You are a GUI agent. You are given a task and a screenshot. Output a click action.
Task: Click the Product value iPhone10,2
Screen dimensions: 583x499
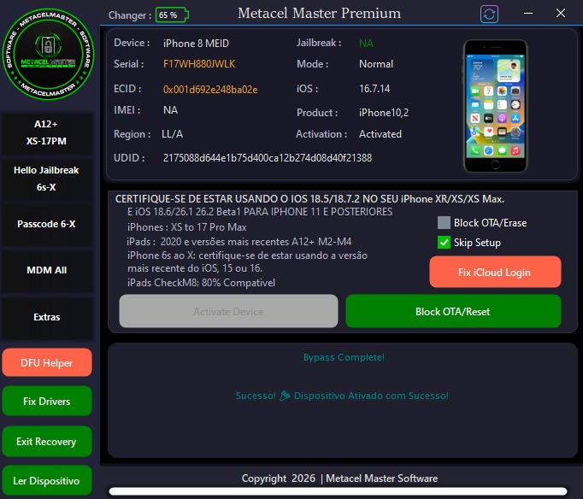(x=384, y=113)
